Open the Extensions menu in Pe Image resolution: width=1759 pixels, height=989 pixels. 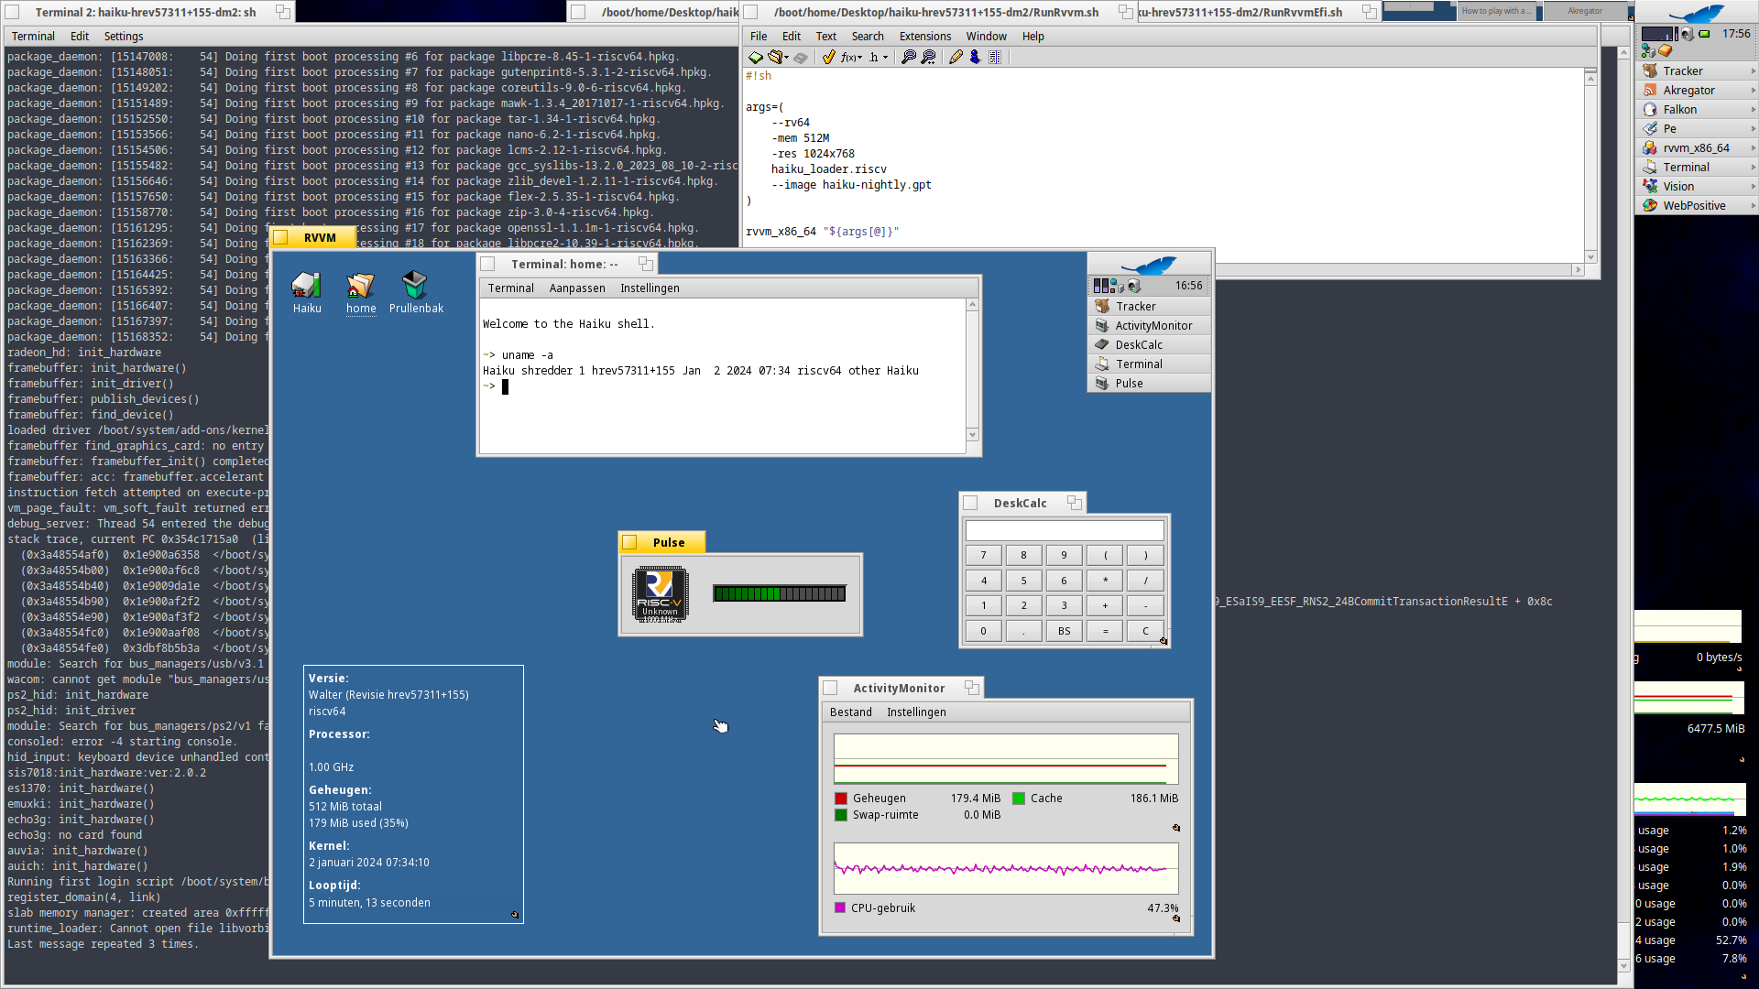[x=925, y=37]
